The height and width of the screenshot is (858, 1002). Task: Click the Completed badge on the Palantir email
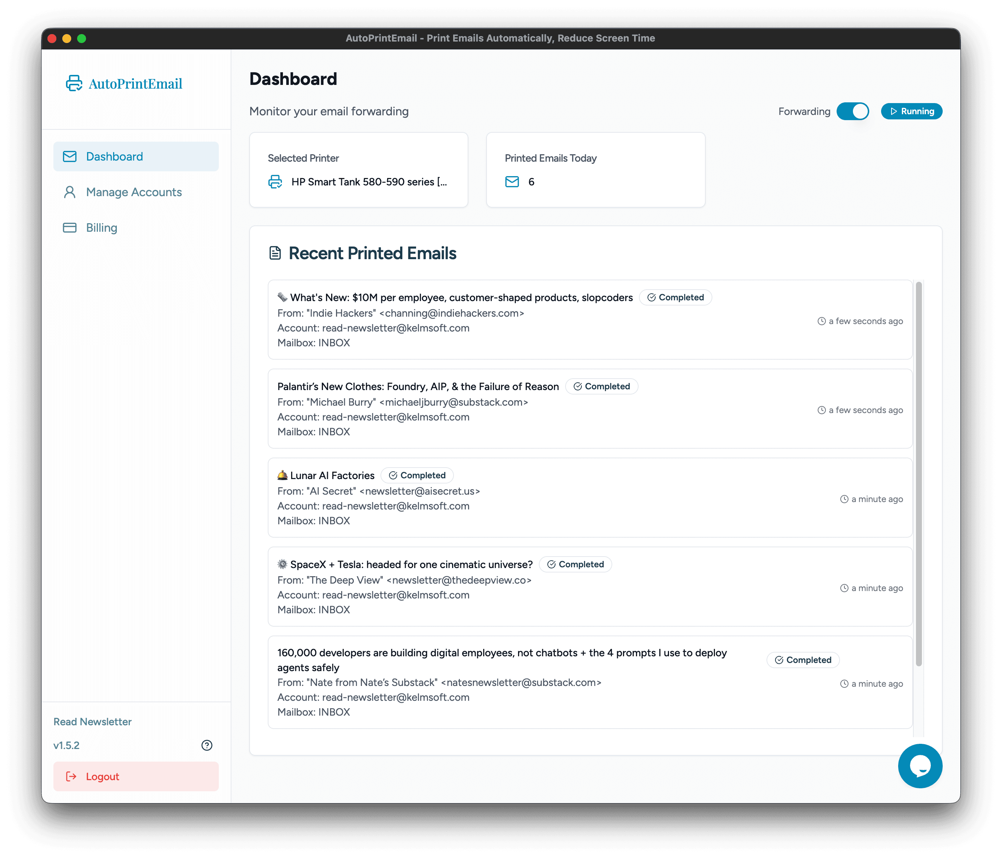[x=601, y=386]
